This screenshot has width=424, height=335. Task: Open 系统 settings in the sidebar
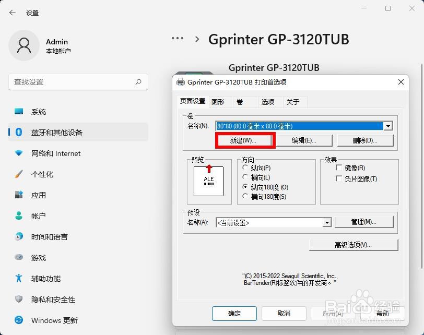click(x=78, y=112)
